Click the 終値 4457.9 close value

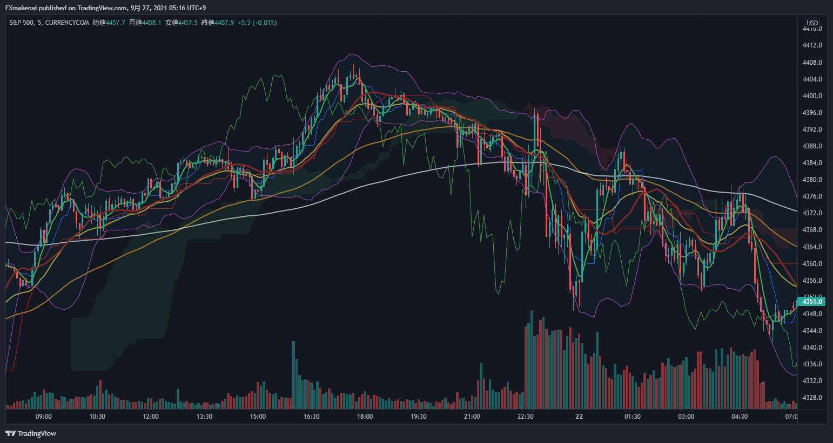218,23
